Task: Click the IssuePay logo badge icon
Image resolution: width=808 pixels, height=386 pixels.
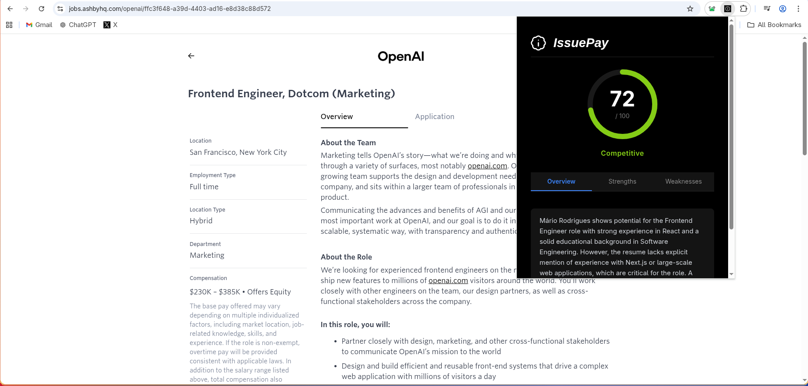Action: (x=538, y=43)
